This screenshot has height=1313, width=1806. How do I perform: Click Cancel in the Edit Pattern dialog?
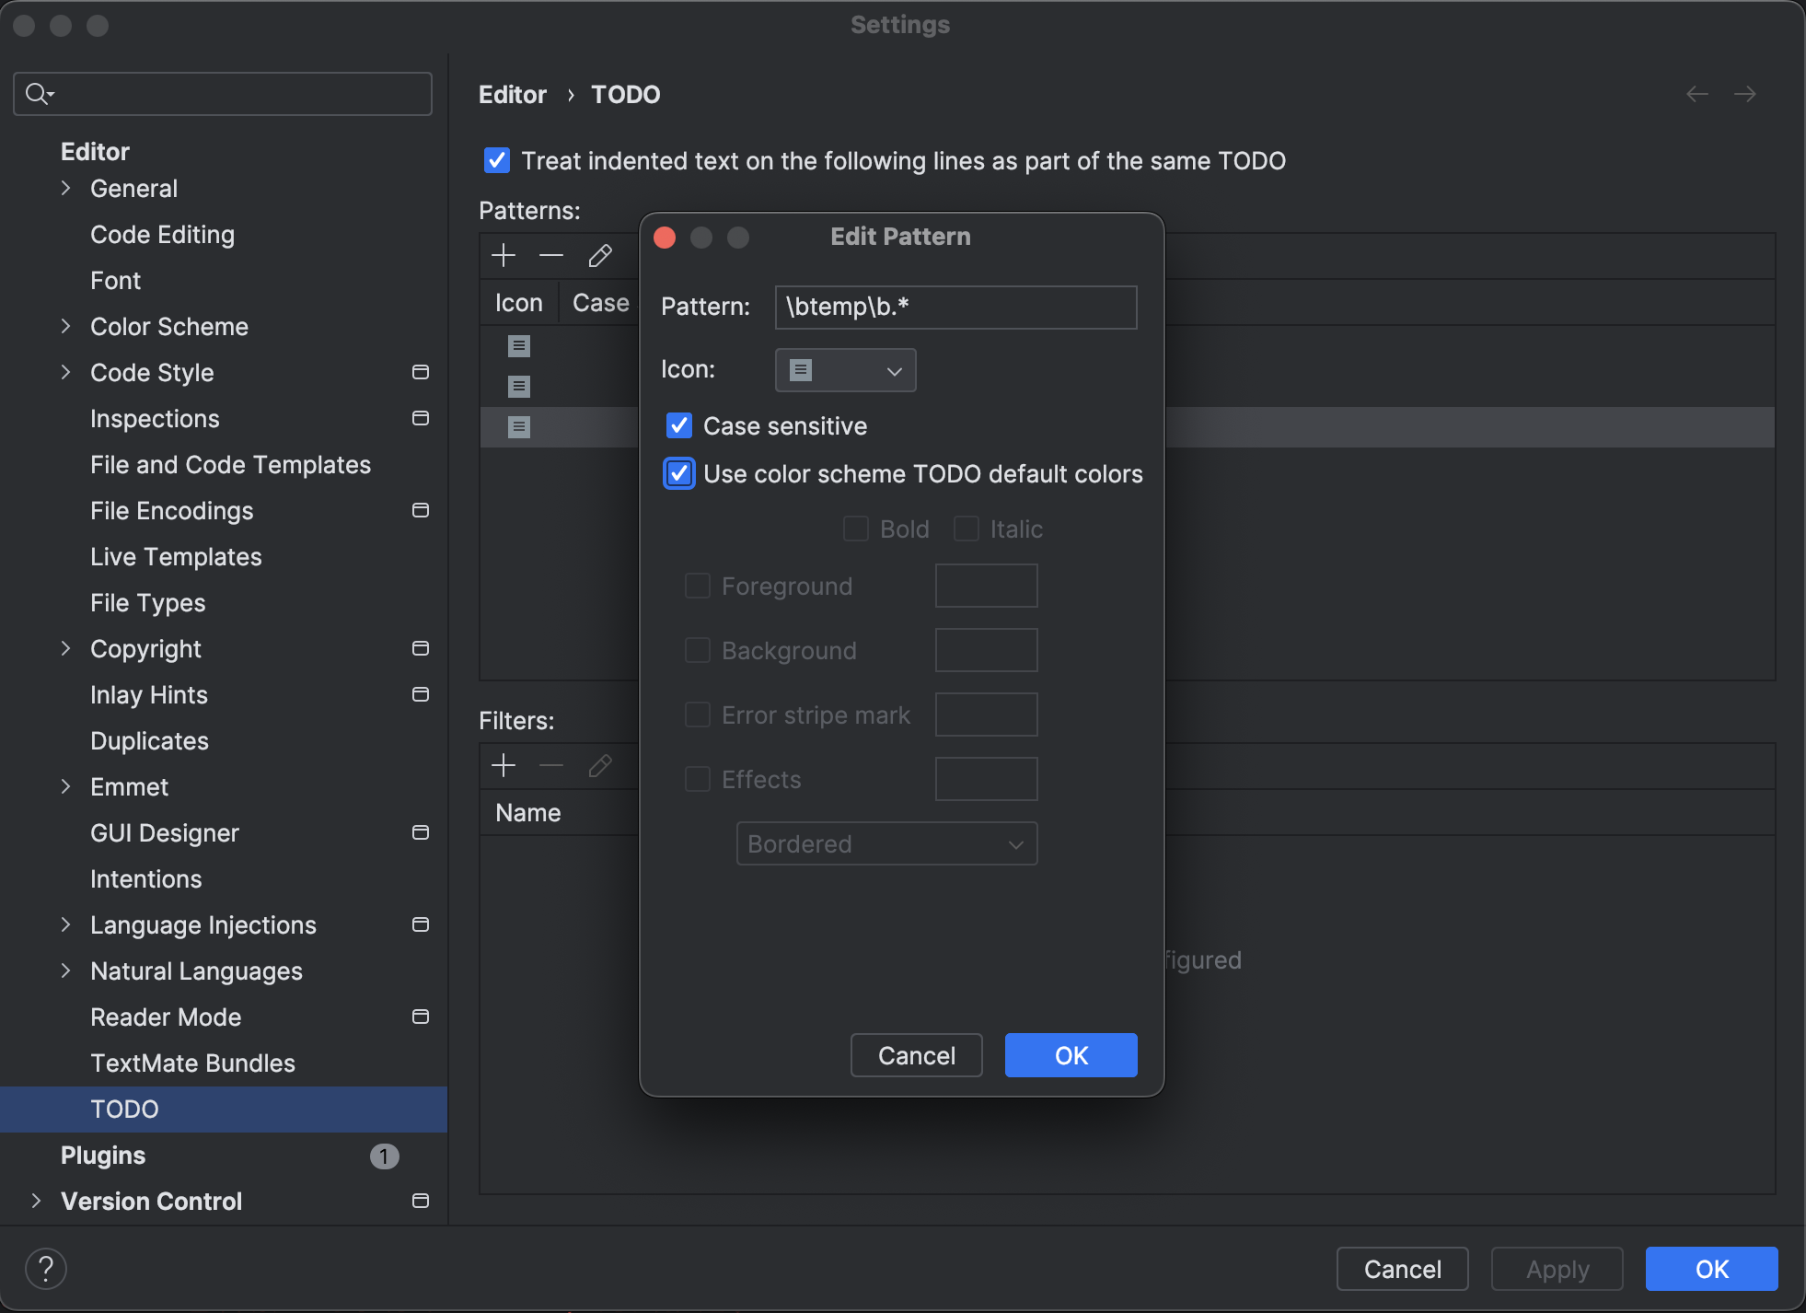[916, 1055]
